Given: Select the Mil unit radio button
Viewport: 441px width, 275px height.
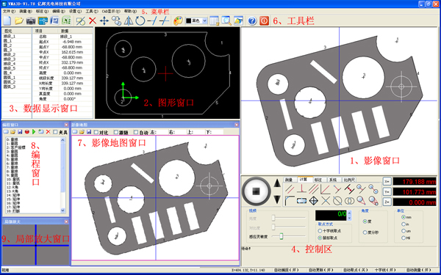Looking at the screenshot, I should point(404,238).
